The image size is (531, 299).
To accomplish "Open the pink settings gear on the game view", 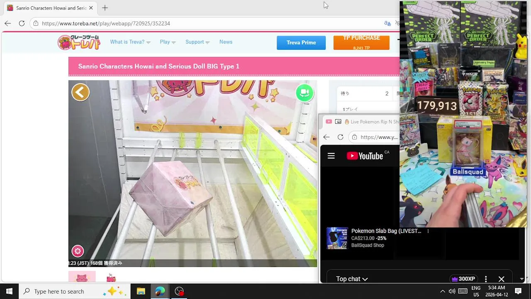I will click(x=78, y=251).
